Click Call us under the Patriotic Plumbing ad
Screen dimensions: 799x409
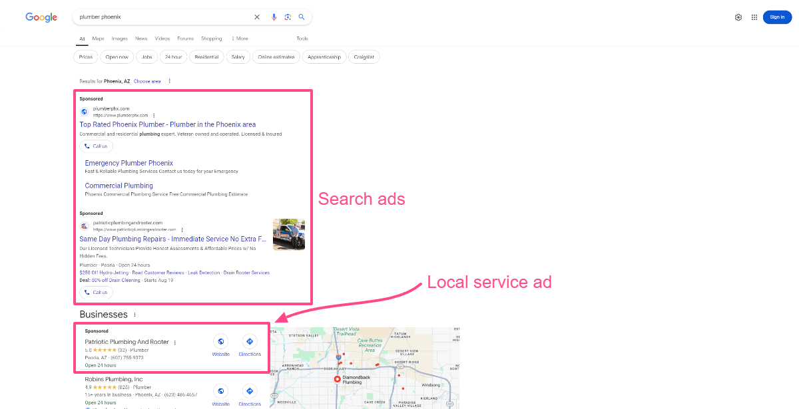(96, 293)
